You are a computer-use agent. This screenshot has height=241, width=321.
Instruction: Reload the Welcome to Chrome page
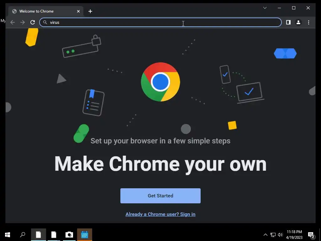click(33, 22)
